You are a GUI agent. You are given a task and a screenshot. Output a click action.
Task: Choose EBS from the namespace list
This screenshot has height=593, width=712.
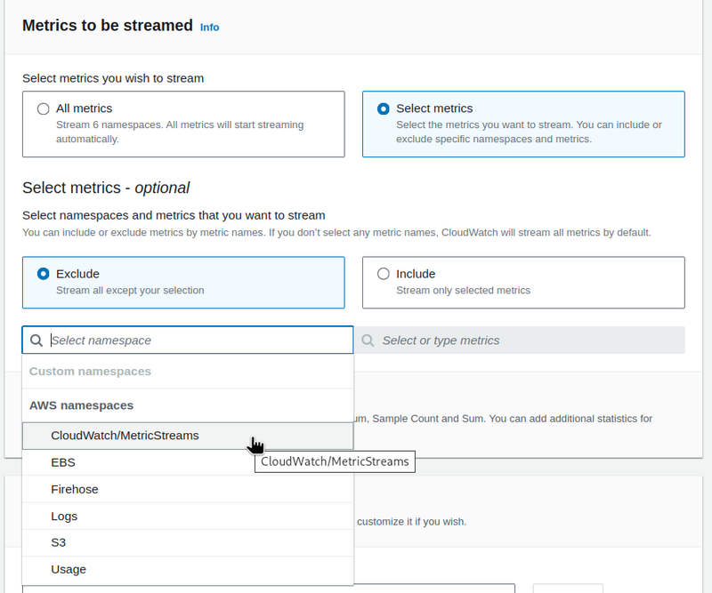(188, 462)
